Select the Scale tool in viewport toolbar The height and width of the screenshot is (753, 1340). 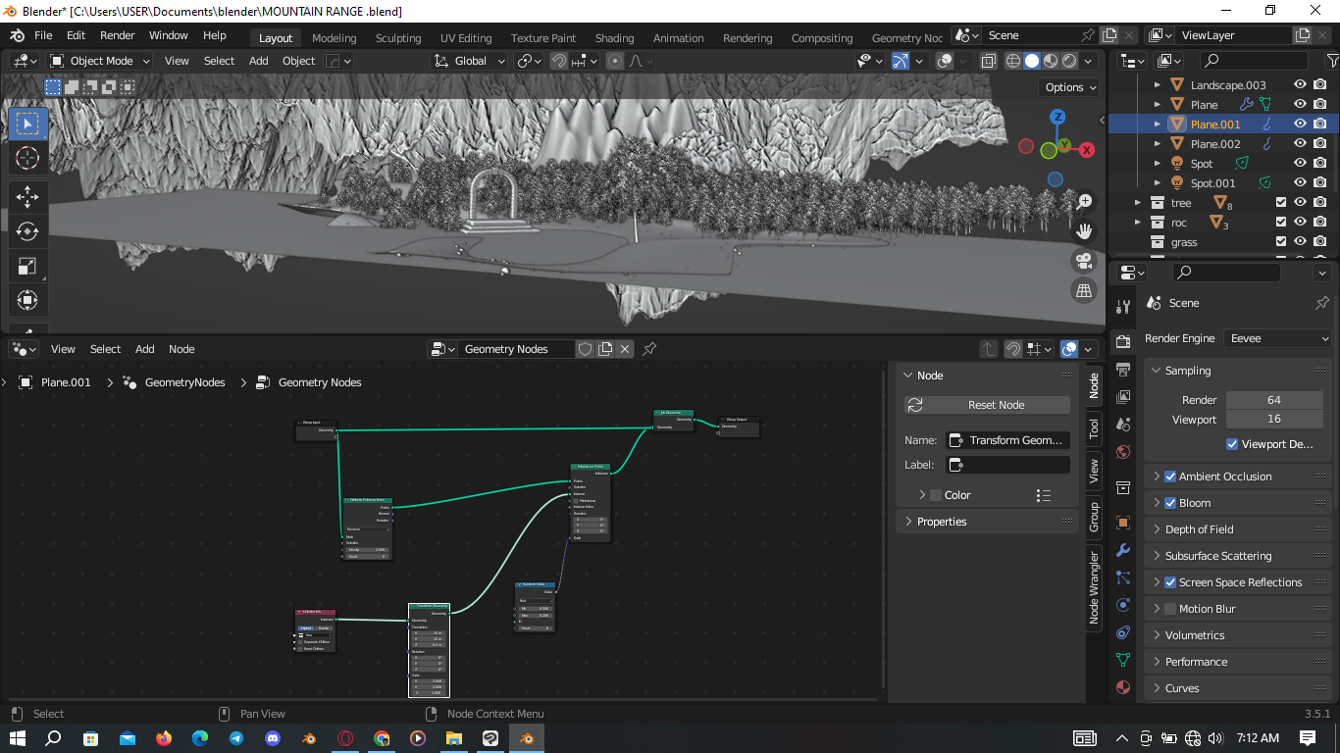[x=27, y=266]
